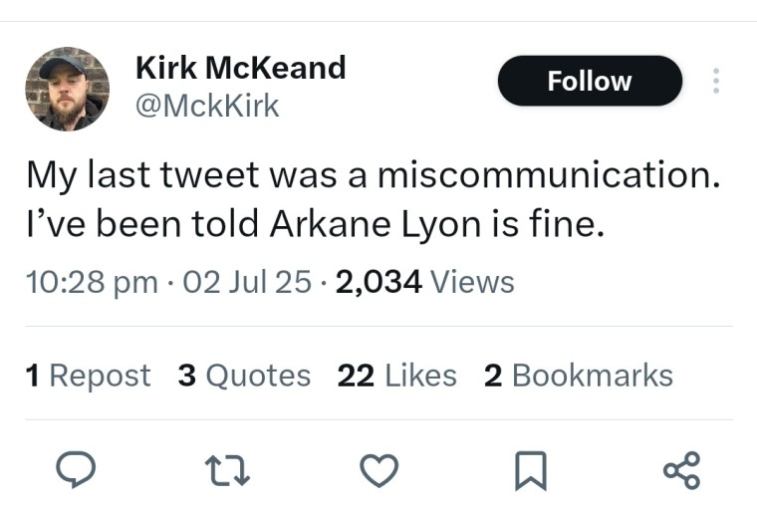Viewport: 757px width, 507px height.
Task: Click the Kirk McKeand display name
Action: [241, 67]
